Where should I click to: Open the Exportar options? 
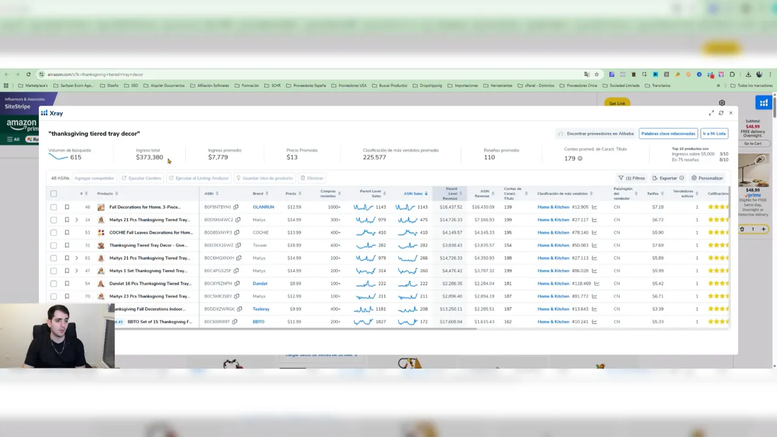668,178
